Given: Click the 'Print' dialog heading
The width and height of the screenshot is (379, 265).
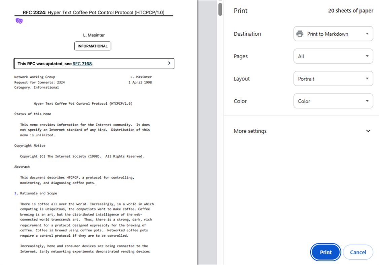Looking at the screenshot, I should (241, 11).
